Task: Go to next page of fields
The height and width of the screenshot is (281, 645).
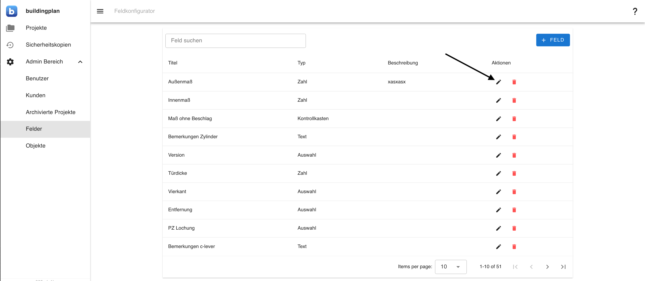Action: click(547, 267)
